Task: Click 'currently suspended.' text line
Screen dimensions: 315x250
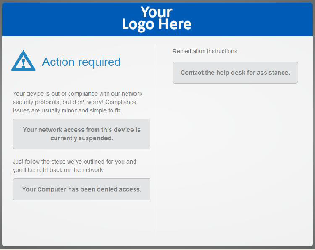Action: click(x=82, y=138)
